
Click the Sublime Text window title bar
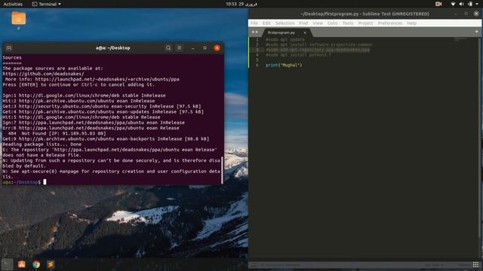(365, 14)
